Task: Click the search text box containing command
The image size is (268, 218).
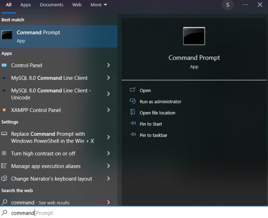Action: [x=126, y=213]
